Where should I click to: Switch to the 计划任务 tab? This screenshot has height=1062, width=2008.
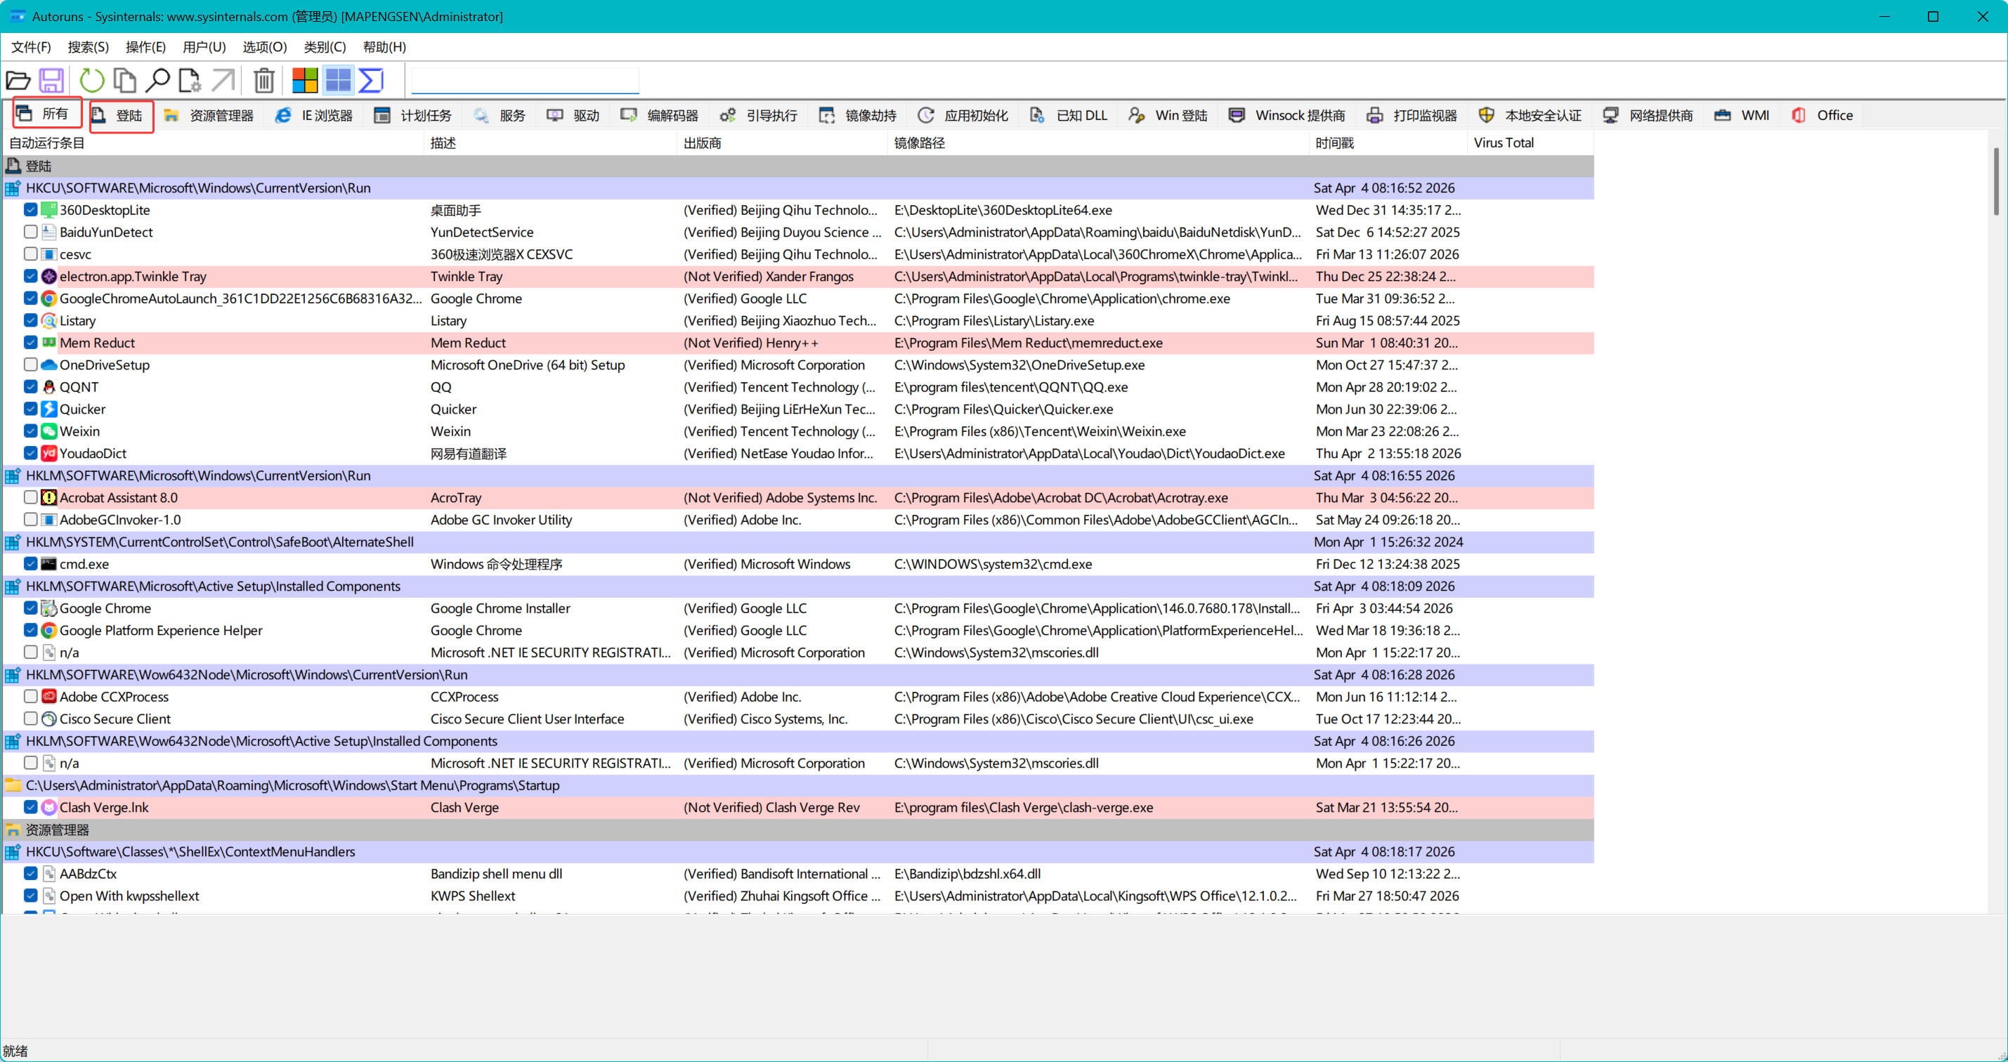pyautogui.click(x=413, y=115)
